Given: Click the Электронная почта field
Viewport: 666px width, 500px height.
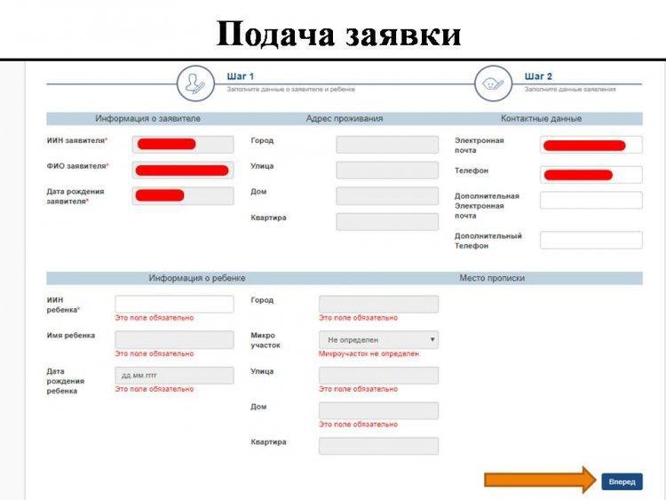Looking at the screenshot, I should click(x=591, y=145).
